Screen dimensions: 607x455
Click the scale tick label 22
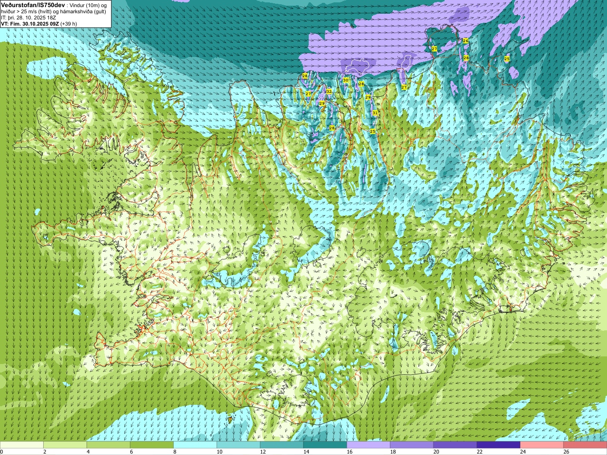point(479,452)
